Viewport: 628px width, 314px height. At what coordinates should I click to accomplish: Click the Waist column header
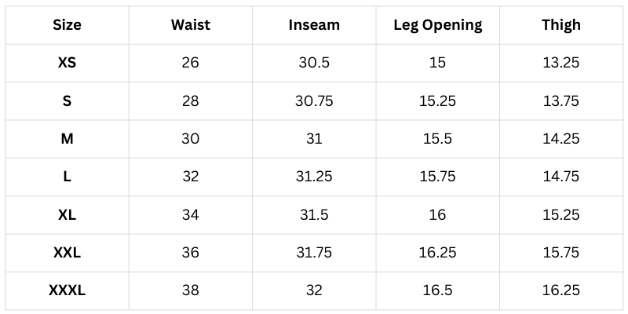(x=190, y=24)
